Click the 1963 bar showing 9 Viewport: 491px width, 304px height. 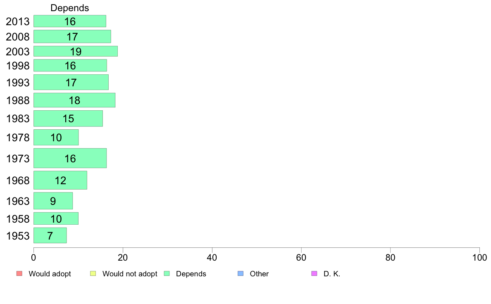coord(53,201)
